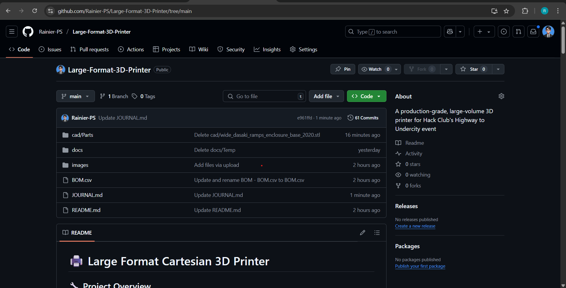
Task: Pin the repository to profile
Action: [x=343, y=69]
